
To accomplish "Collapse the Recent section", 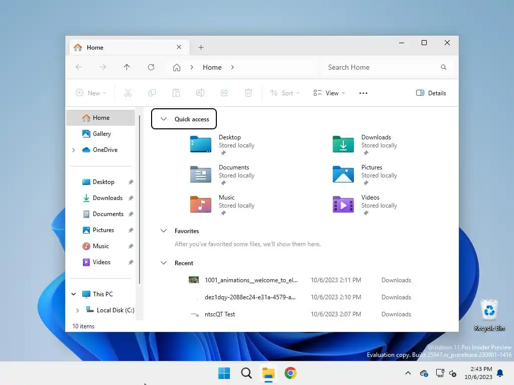I will point(164,263).
